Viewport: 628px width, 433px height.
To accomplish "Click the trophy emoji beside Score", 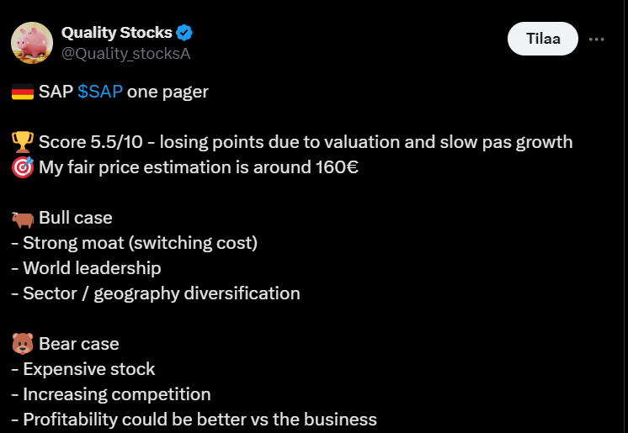I will click(22, 141).
